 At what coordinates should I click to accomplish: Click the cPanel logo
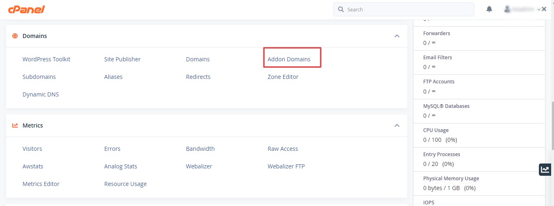(26, 9)
